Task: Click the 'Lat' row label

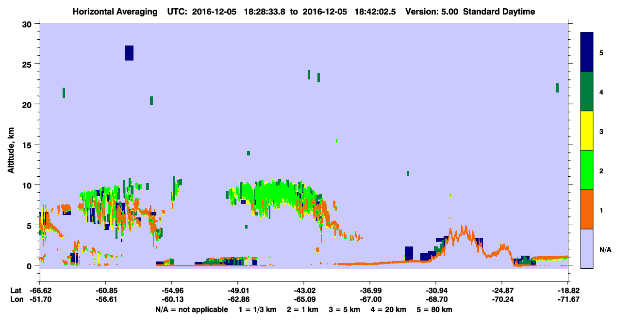Action: 16,291
